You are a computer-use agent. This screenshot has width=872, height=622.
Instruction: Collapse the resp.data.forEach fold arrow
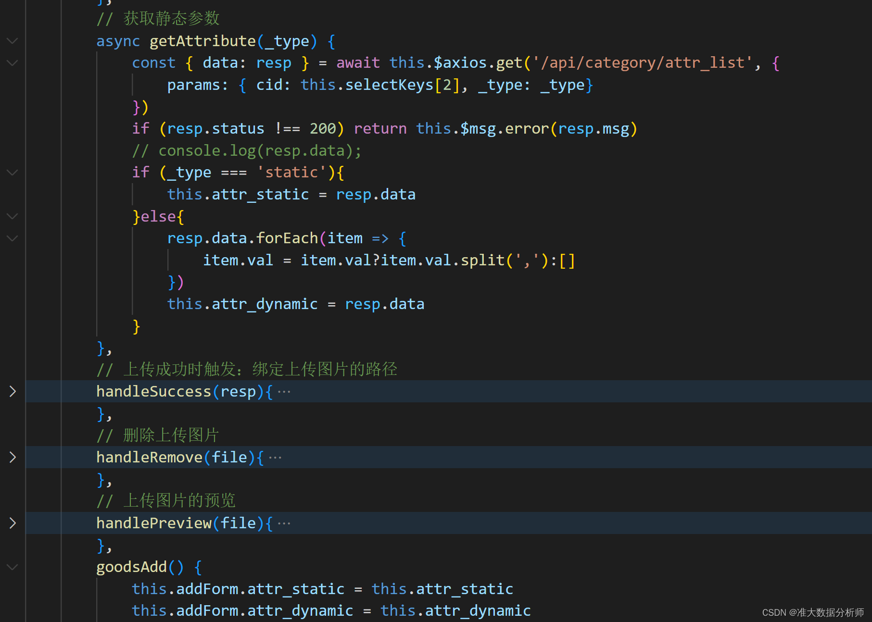coord(13,238)
